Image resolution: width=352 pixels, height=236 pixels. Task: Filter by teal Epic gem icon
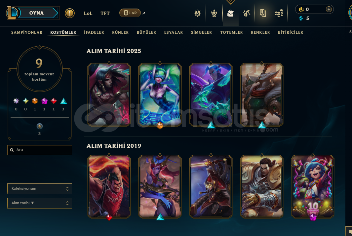point(63,101)
